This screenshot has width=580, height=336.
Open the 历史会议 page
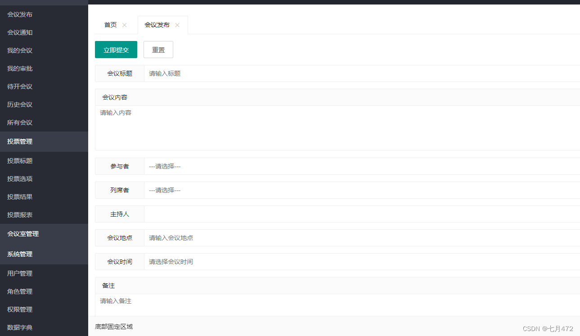tap(19, 104)
